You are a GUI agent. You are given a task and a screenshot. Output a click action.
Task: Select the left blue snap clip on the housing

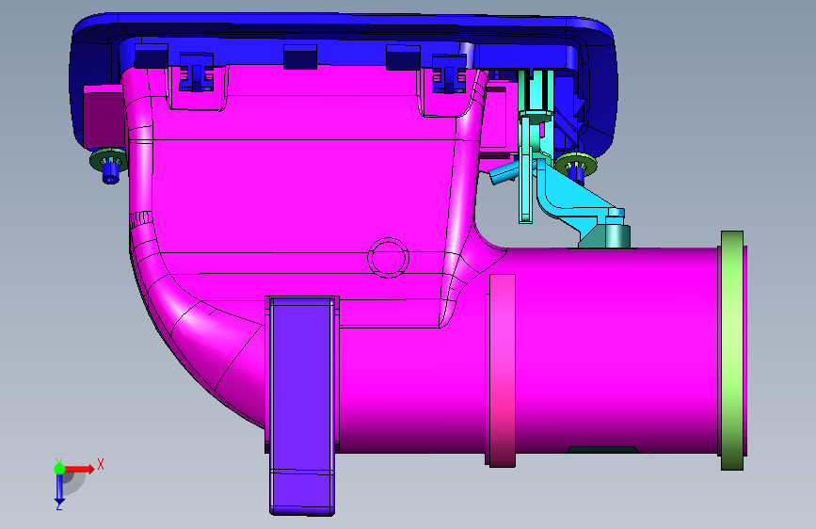[x=196, y=72]
